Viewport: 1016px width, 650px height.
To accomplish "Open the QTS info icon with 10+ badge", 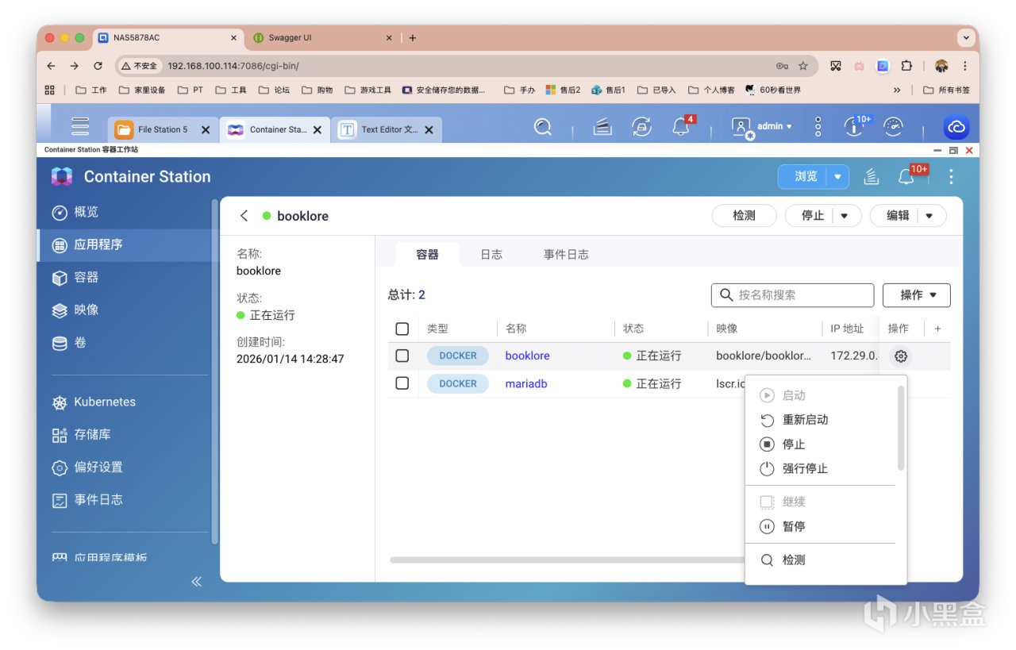I will click(x=856, y=125).
